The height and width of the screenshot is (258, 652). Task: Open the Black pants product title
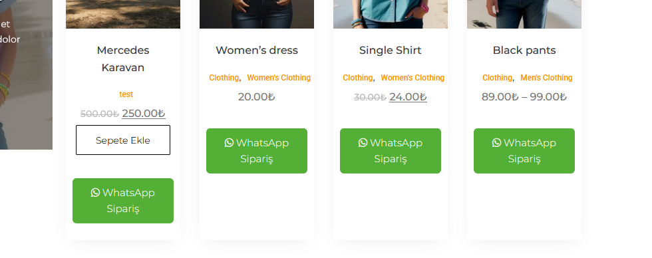pyautogui.click(x=524, y=51)
